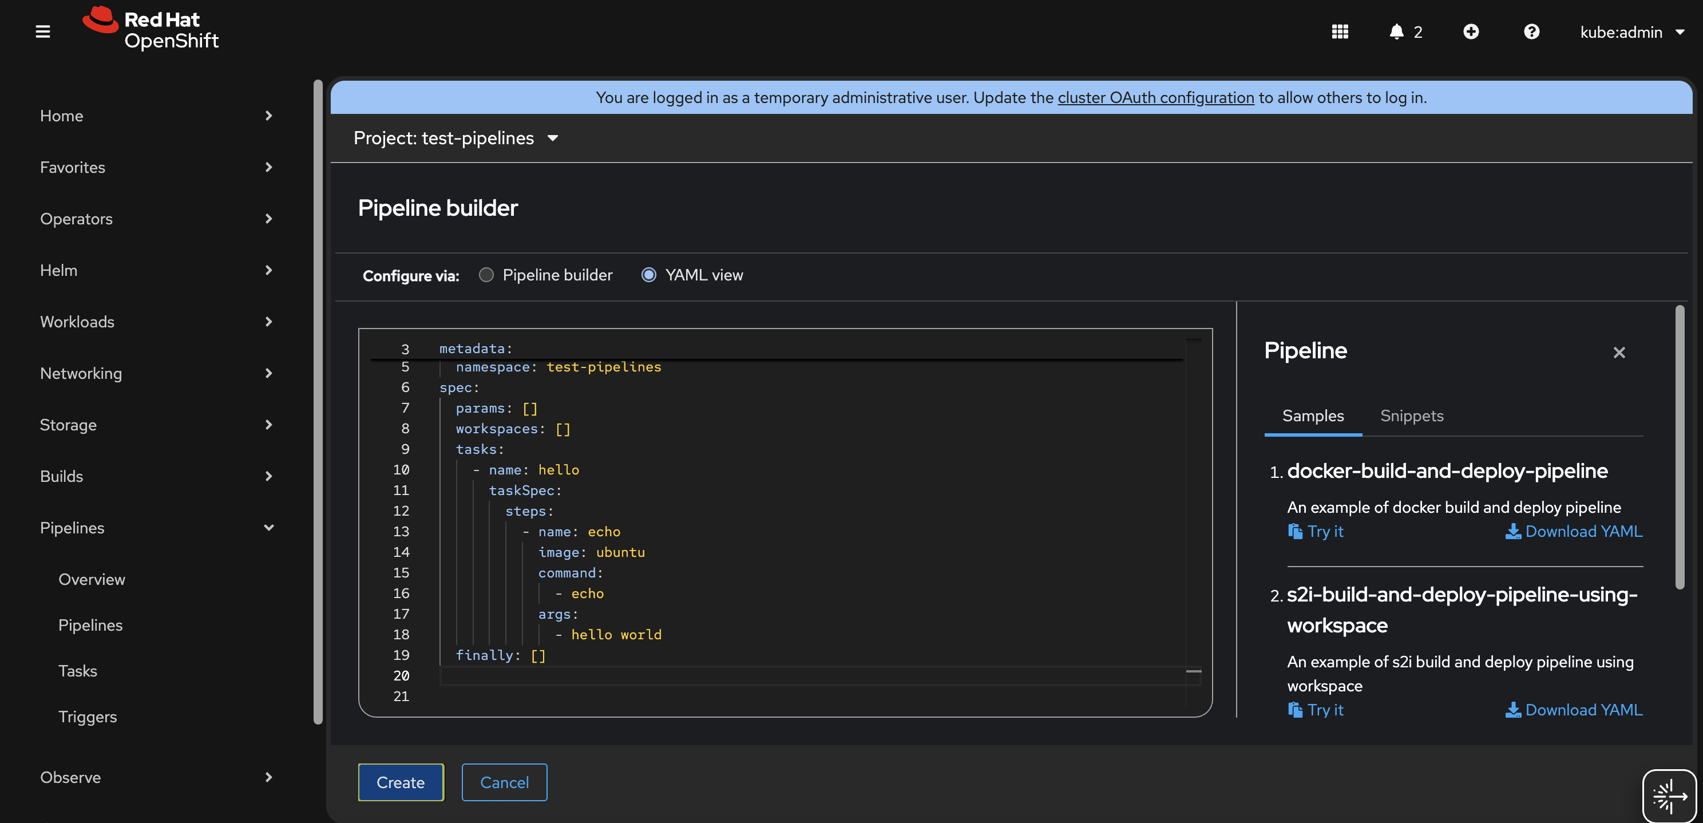Click the Create button
Viewport: 1703px width, 823px height.
tap(400, 782)
